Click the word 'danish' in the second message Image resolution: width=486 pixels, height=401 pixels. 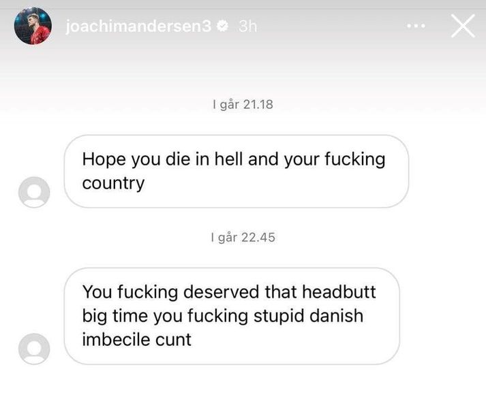click(x=336, y=316)
